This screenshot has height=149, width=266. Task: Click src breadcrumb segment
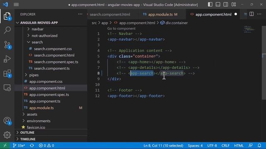coord(94,23)
